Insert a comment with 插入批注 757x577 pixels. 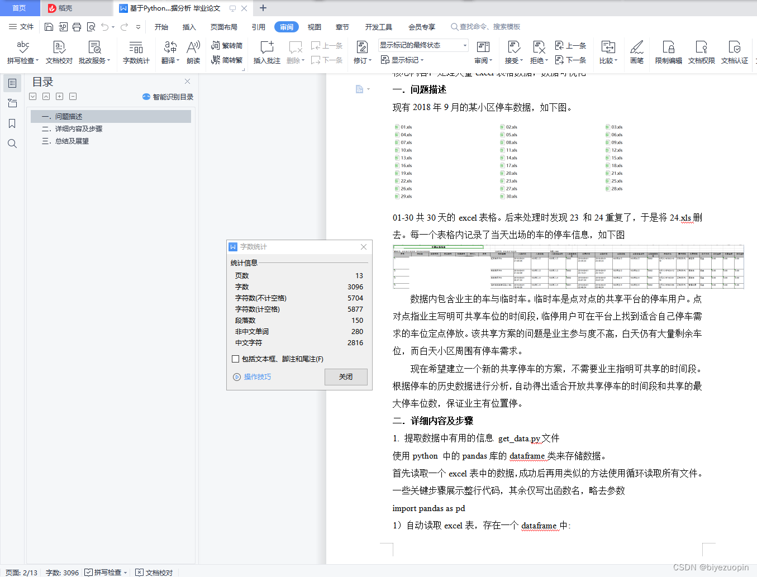tap(266, 53)
